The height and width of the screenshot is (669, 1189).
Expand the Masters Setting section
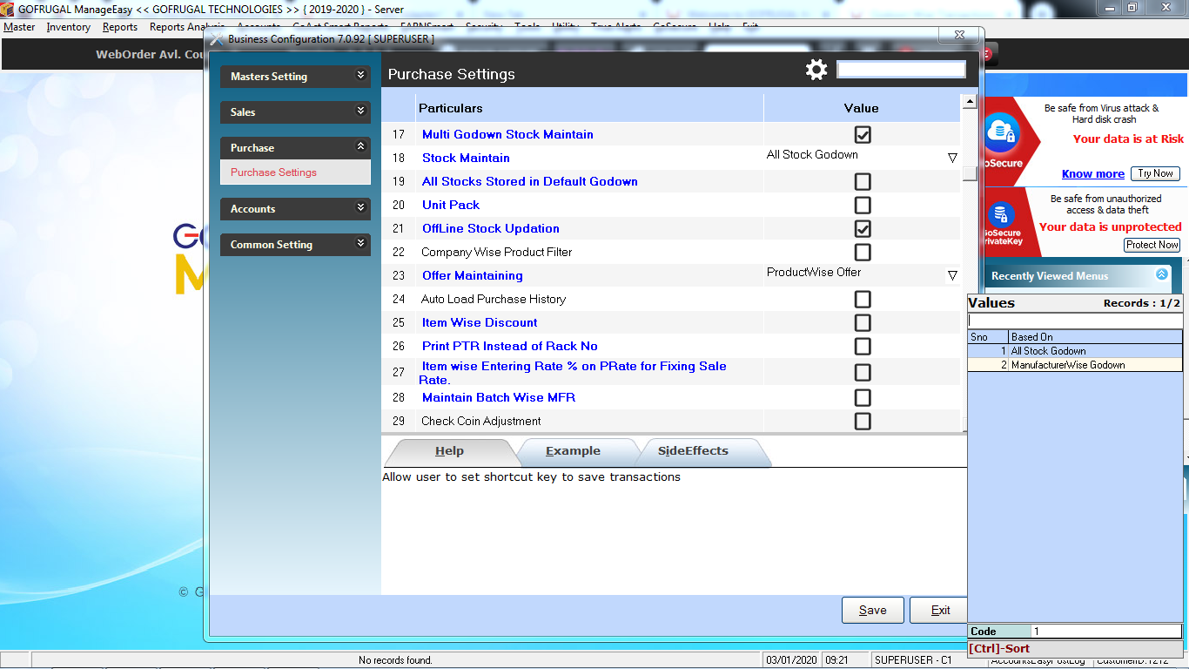295,77
